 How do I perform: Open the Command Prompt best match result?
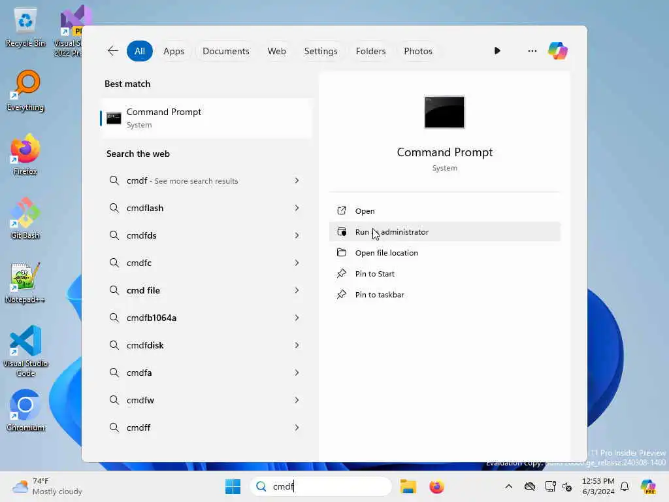tap(206, 118)
